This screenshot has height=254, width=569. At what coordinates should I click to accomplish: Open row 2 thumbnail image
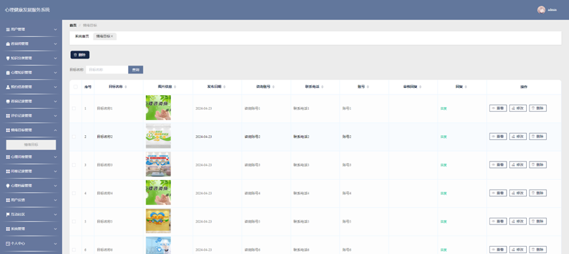pos(159,136)
